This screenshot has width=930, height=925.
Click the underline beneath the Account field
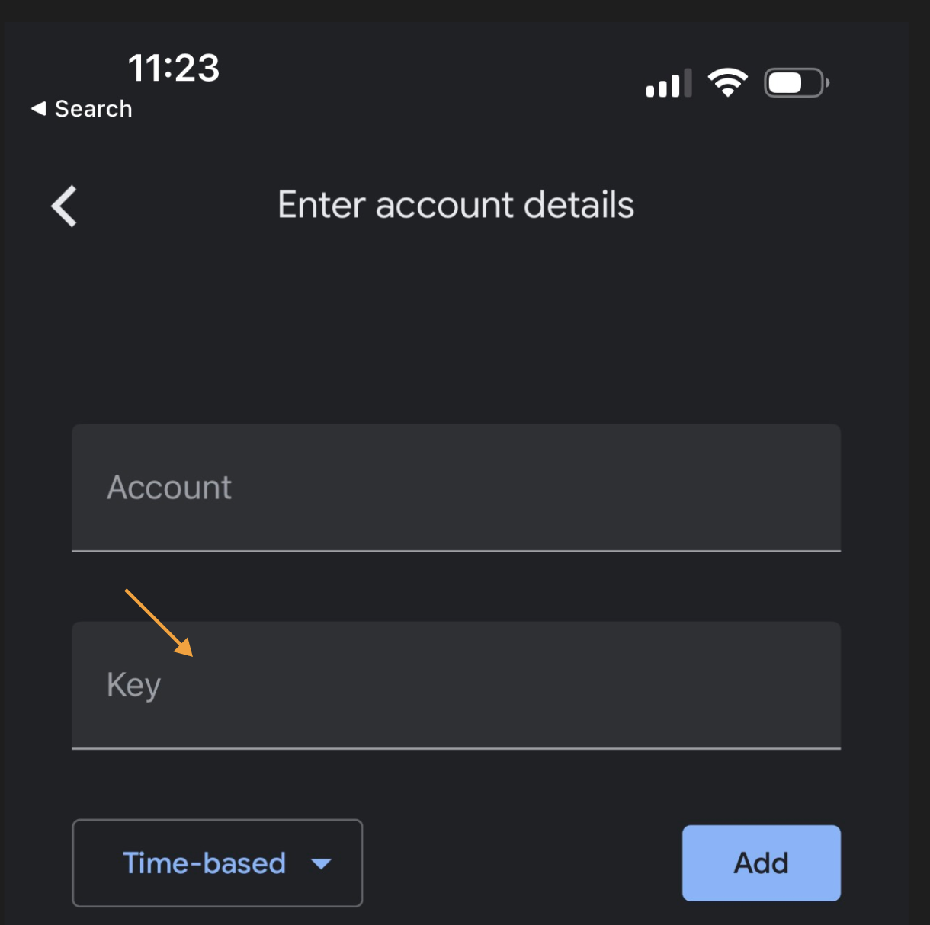tap(456, 550)
